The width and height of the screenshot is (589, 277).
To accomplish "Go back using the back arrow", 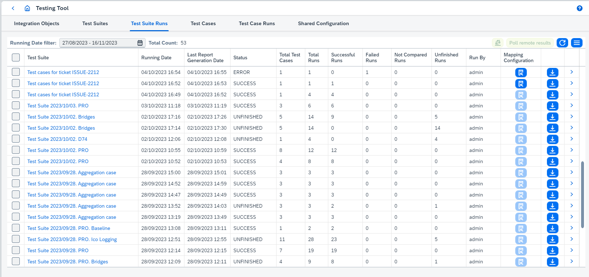I will pyautogui.click(x=13, y=8).
